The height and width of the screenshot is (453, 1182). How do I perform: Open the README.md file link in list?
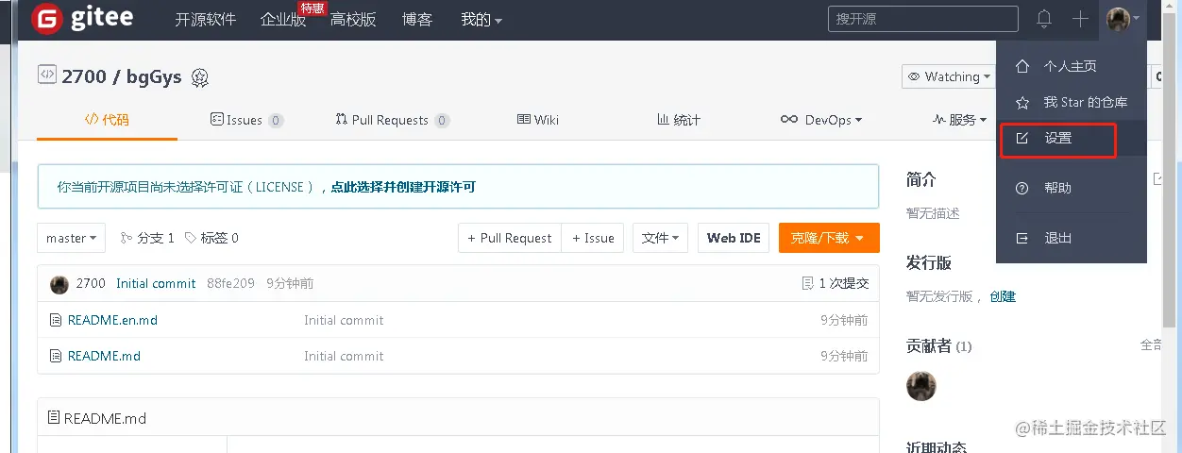[x=104, y=357]
